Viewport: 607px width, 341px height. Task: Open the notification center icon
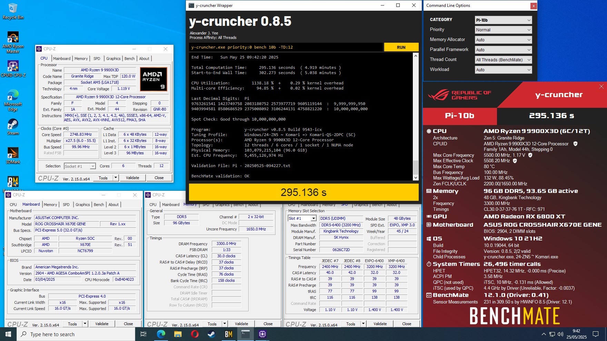pyautogui.click(x=596, y=334)
